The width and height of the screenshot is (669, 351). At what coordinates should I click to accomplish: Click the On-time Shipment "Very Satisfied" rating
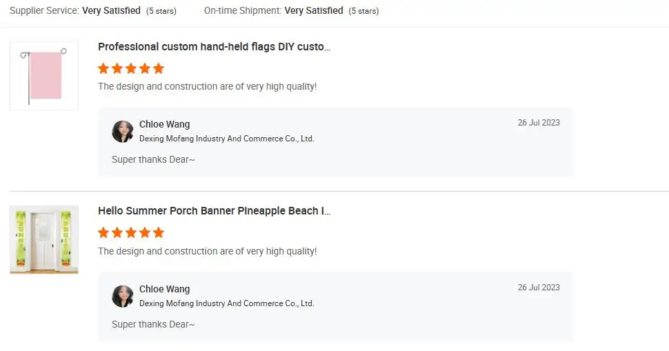(314, 11)
